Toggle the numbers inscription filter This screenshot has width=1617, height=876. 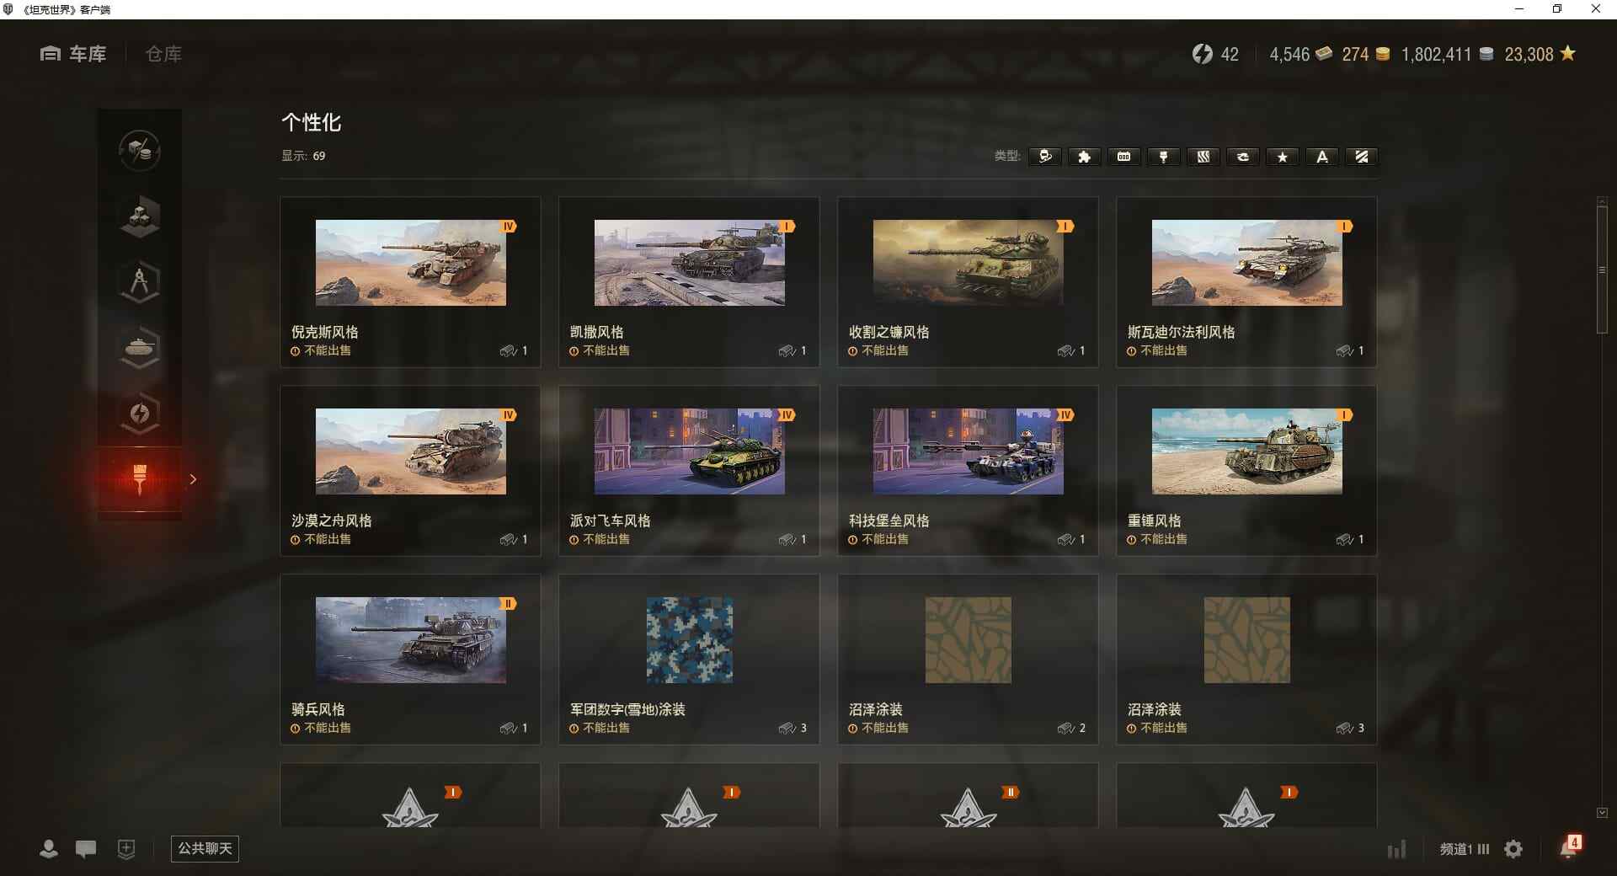pos(1123,157)
